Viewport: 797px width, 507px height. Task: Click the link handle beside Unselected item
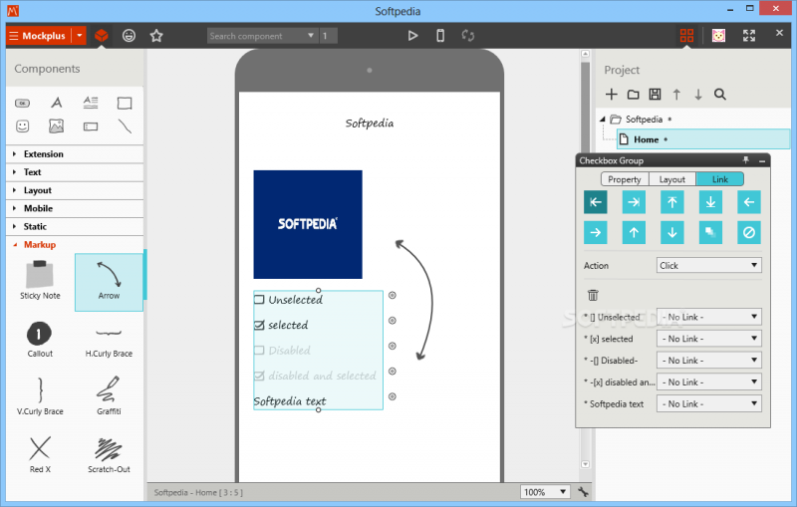click(x=393, y=295)
